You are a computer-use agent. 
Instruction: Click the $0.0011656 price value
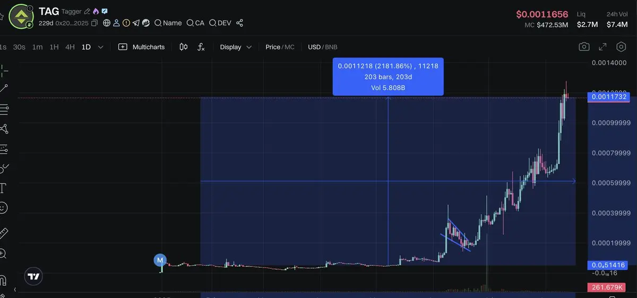point(542,14)
